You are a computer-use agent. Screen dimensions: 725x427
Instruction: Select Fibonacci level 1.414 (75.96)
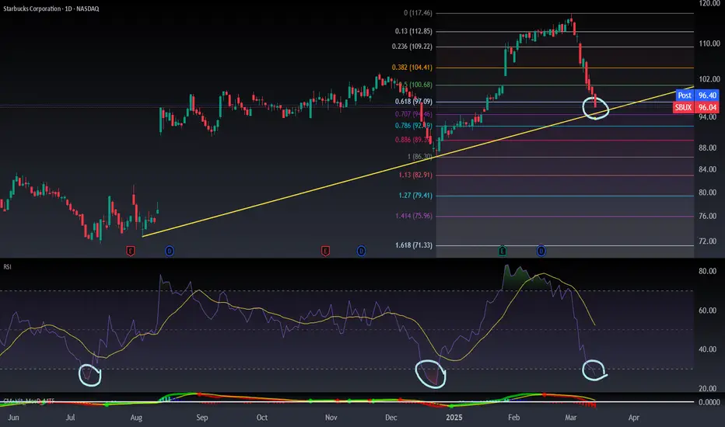[413, 216]
